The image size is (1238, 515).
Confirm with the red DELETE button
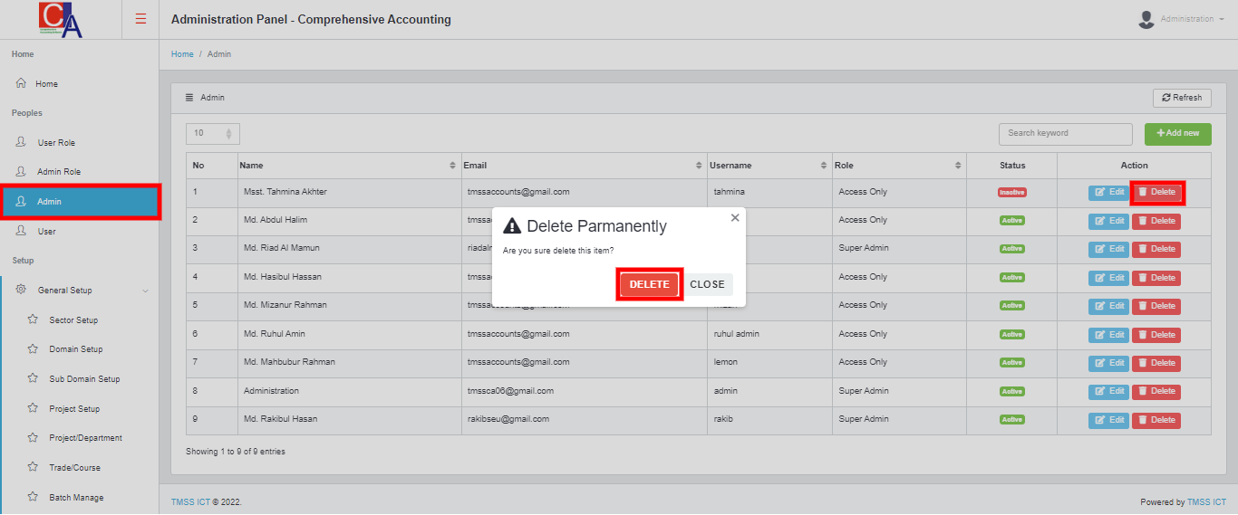[649, 284]
